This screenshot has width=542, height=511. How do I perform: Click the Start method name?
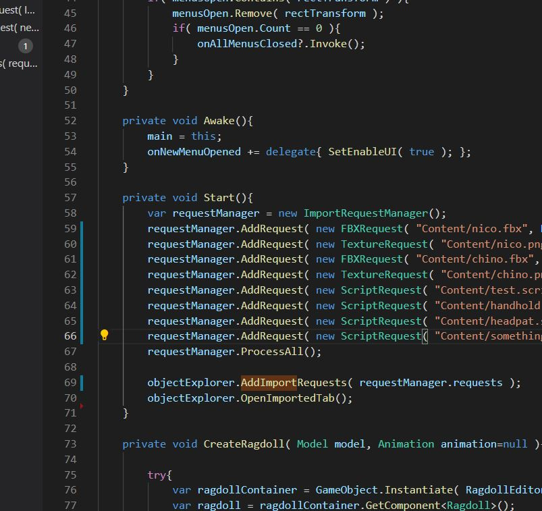click(x=219, y=197)
